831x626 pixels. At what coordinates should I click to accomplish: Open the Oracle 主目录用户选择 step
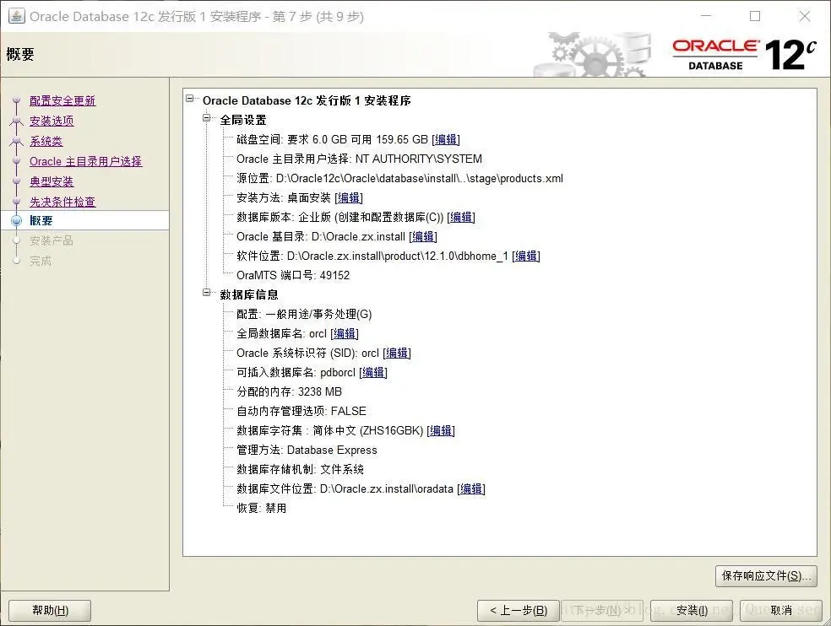coord(86,161)
